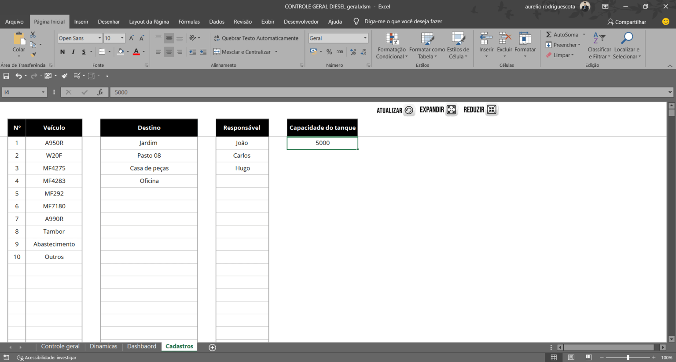Click the percent style icon
The height and width of the screenshot is (362, 676).
(329, 52)
